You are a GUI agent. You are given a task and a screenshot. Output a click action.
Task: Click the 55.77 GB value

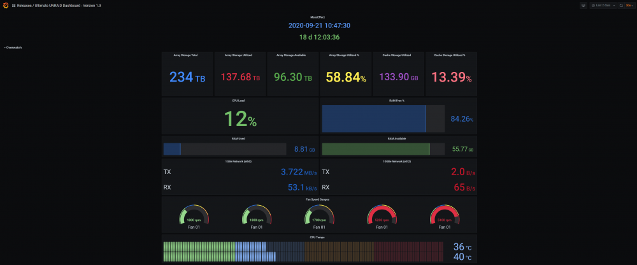pyautogui.click(x=462, y=150)
